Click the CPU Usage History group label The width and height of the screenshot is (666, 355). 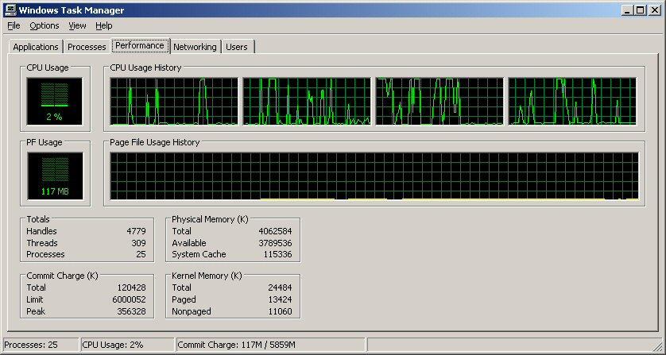coord(145,68)
